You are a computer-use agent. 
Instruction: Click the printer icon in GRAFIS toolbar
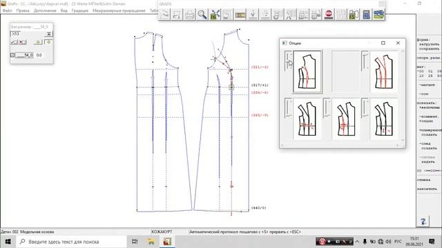pyautogui.click(x=190, y=14)
